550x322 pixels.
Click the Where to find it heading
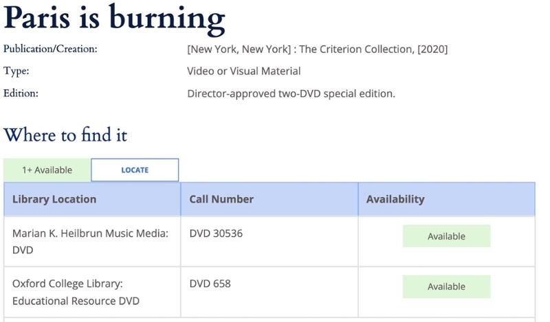pos(65,135)
